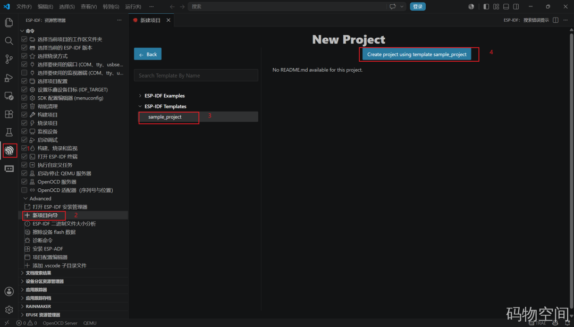Image resolution: width=574 pixels, height=327 pixels.
Task: Open Remote Explorer view
Action: click(x=9, y=96)
